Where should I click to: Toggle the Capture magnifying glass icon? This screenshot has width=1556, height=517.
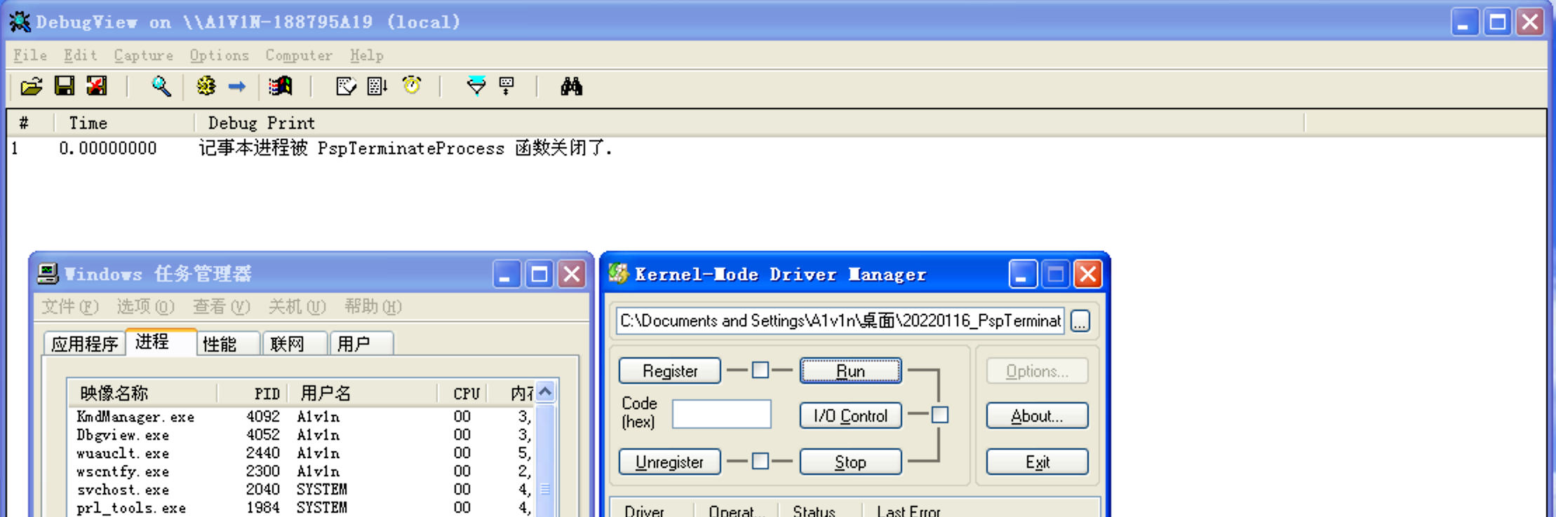(x=161, y=86)
